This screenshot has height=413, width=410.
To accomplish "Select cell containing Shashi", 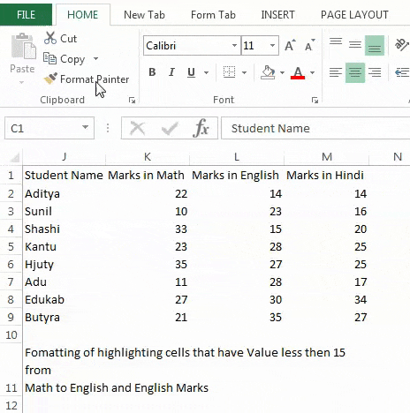I will (x=64, y=229).
